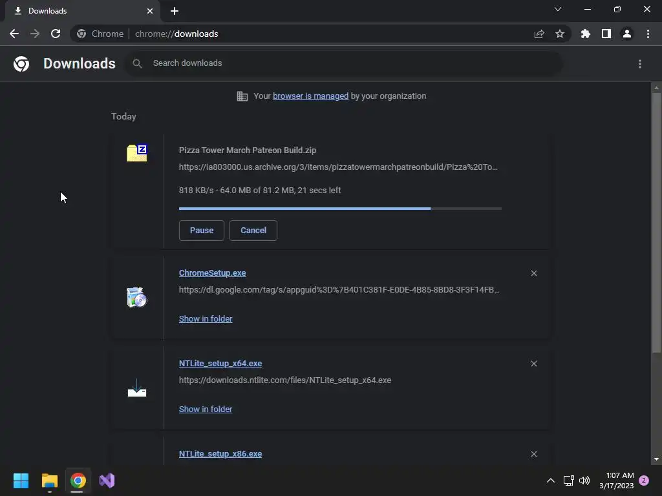Open the Extensions puzzle icon
Screen dimensions: 662x496
585,34
